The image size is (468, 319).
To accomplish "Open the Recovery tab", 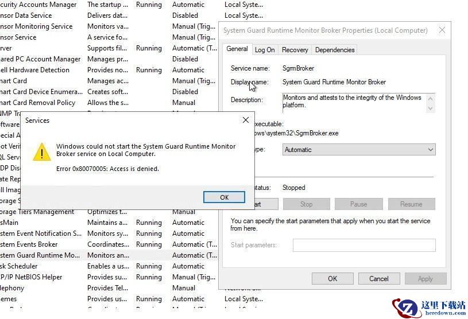I will pyautogui.click(x=295, y=50).
